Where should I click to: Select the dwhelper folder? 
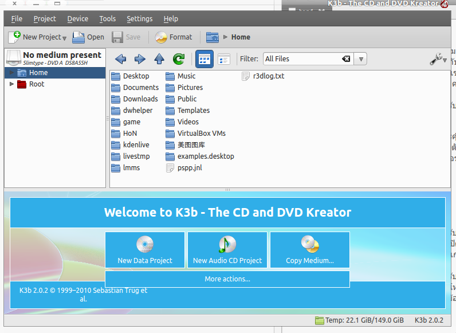[x=132, y=111]
